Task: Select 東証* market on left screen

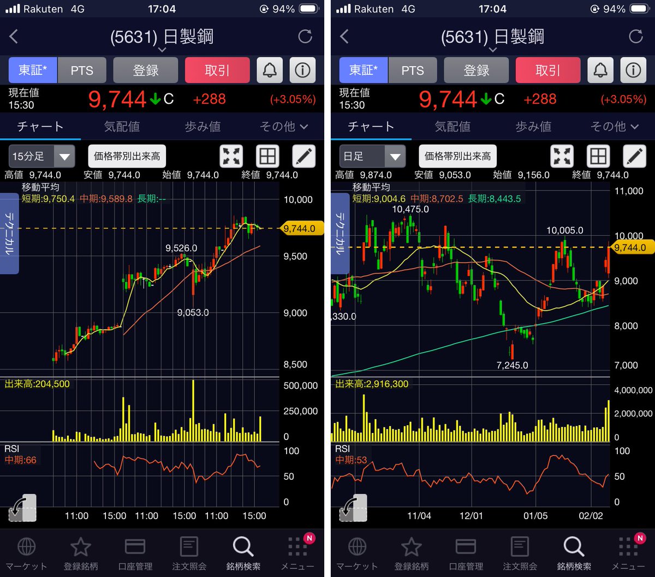Action: (33, 70)
